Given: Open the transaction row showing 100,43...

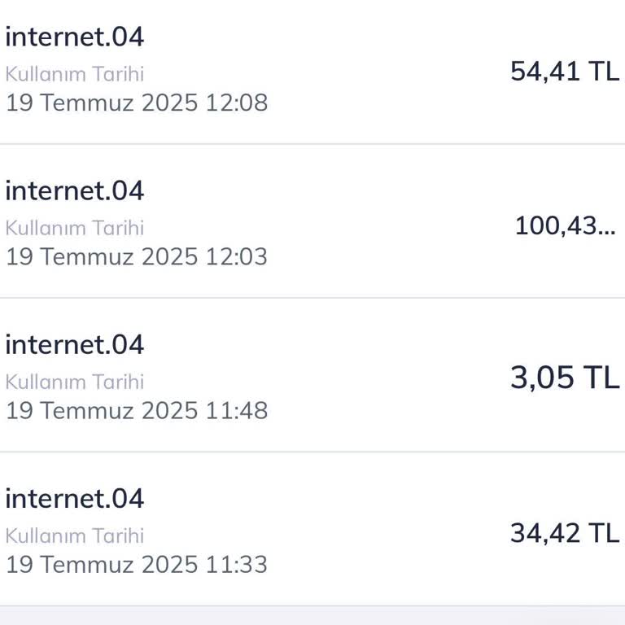Looking at the screenshot, I should [x=366, y=221].
